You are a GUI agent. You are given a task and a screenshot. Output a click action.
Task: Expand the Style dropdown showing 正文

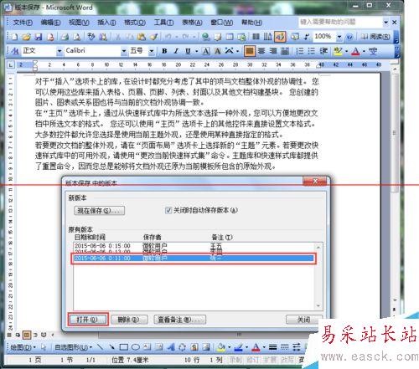click(59, 51)
